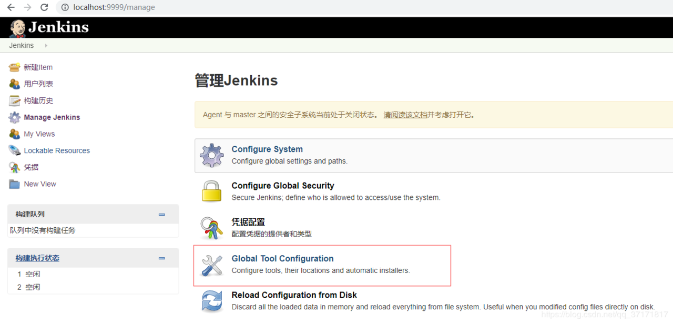Open Reload Configuration from Disk

point(294,295)
